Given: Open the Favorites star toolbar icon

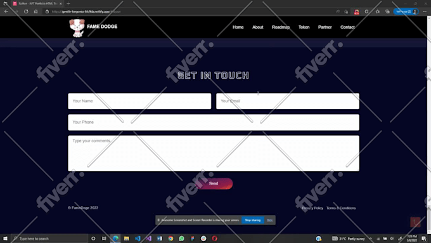Looking at the screenshot, I should point(377,11).
